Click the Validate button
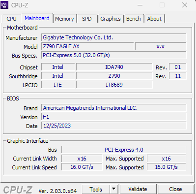The width and height of the screenshot is (196, 194). pos(138,189)
